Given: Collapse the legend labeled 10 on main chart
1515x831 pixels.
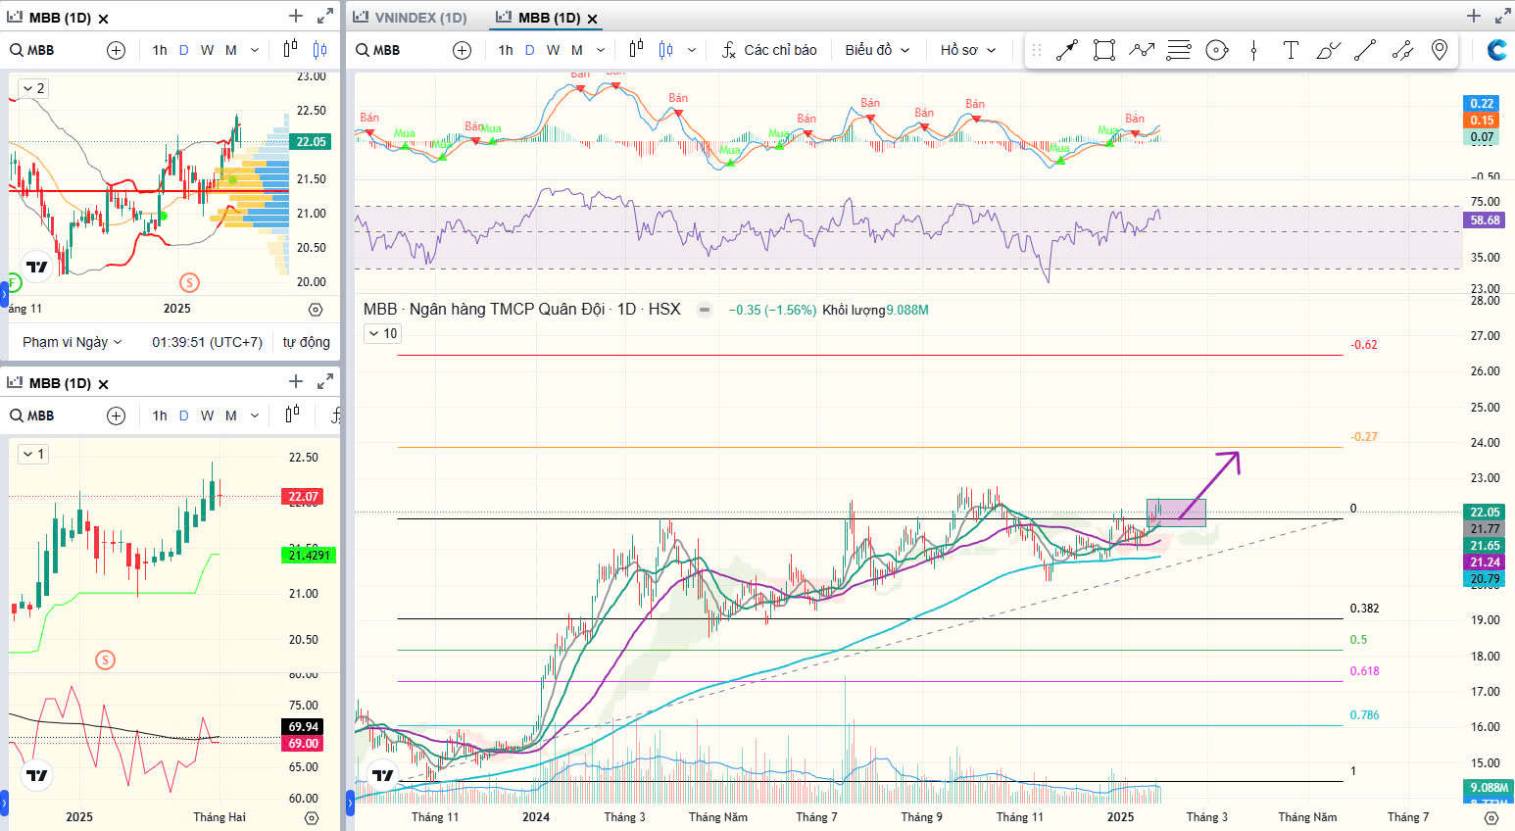Looking at the screenshot, I should click(383, 334).
